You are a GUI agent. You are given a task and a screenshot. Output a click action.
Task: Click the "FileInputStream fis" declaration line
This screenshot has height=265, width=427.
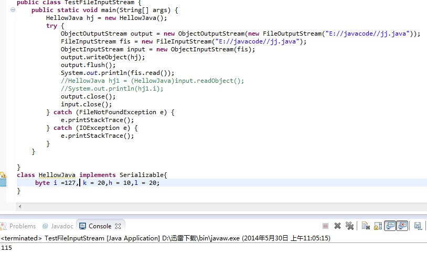(x=184, y=41)
